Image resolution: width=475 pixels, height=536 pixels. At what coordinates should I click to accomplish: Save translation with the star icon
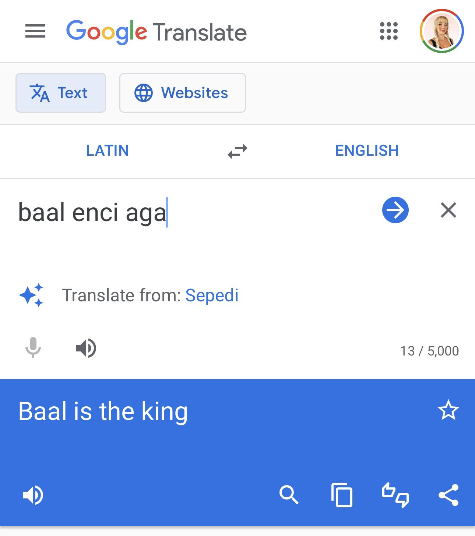pyautogui.click(x=448, y=410)
